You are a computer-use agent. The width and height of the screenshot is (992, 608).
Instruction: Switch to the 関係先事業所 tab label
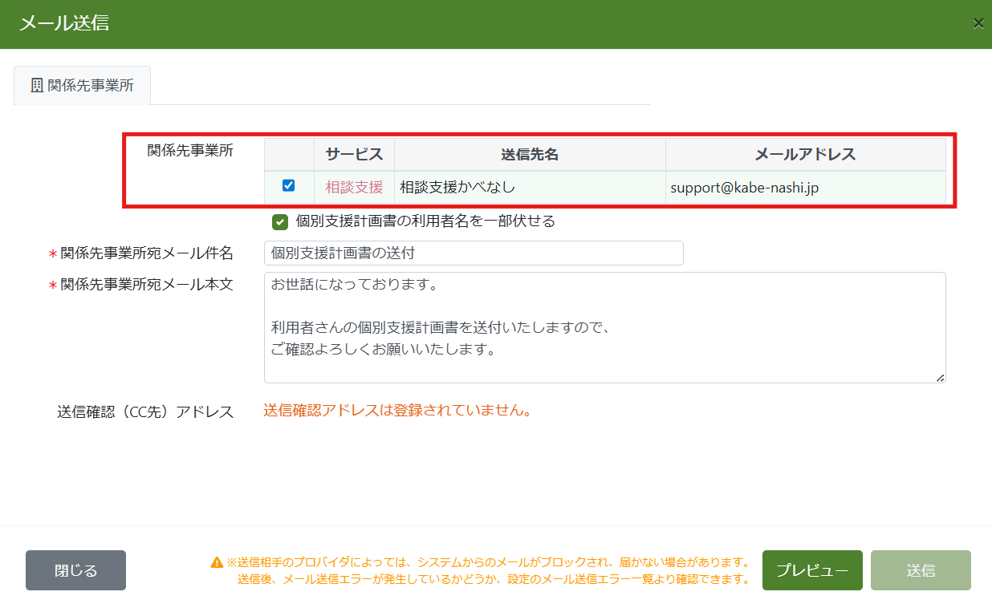point(90,85)
